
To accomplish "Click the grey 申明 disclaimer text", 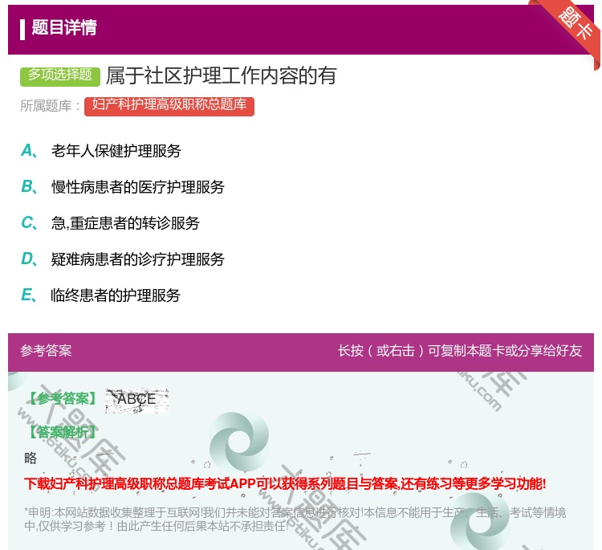I will pyautogui.click(x=295, y=519).
